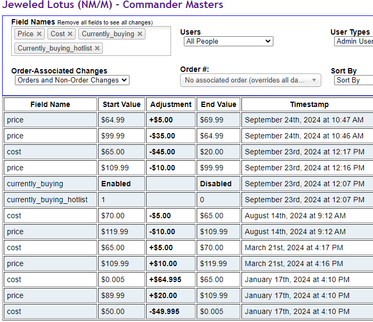
Task: Click the $69.99 end value cell
Action: [218, 120]
